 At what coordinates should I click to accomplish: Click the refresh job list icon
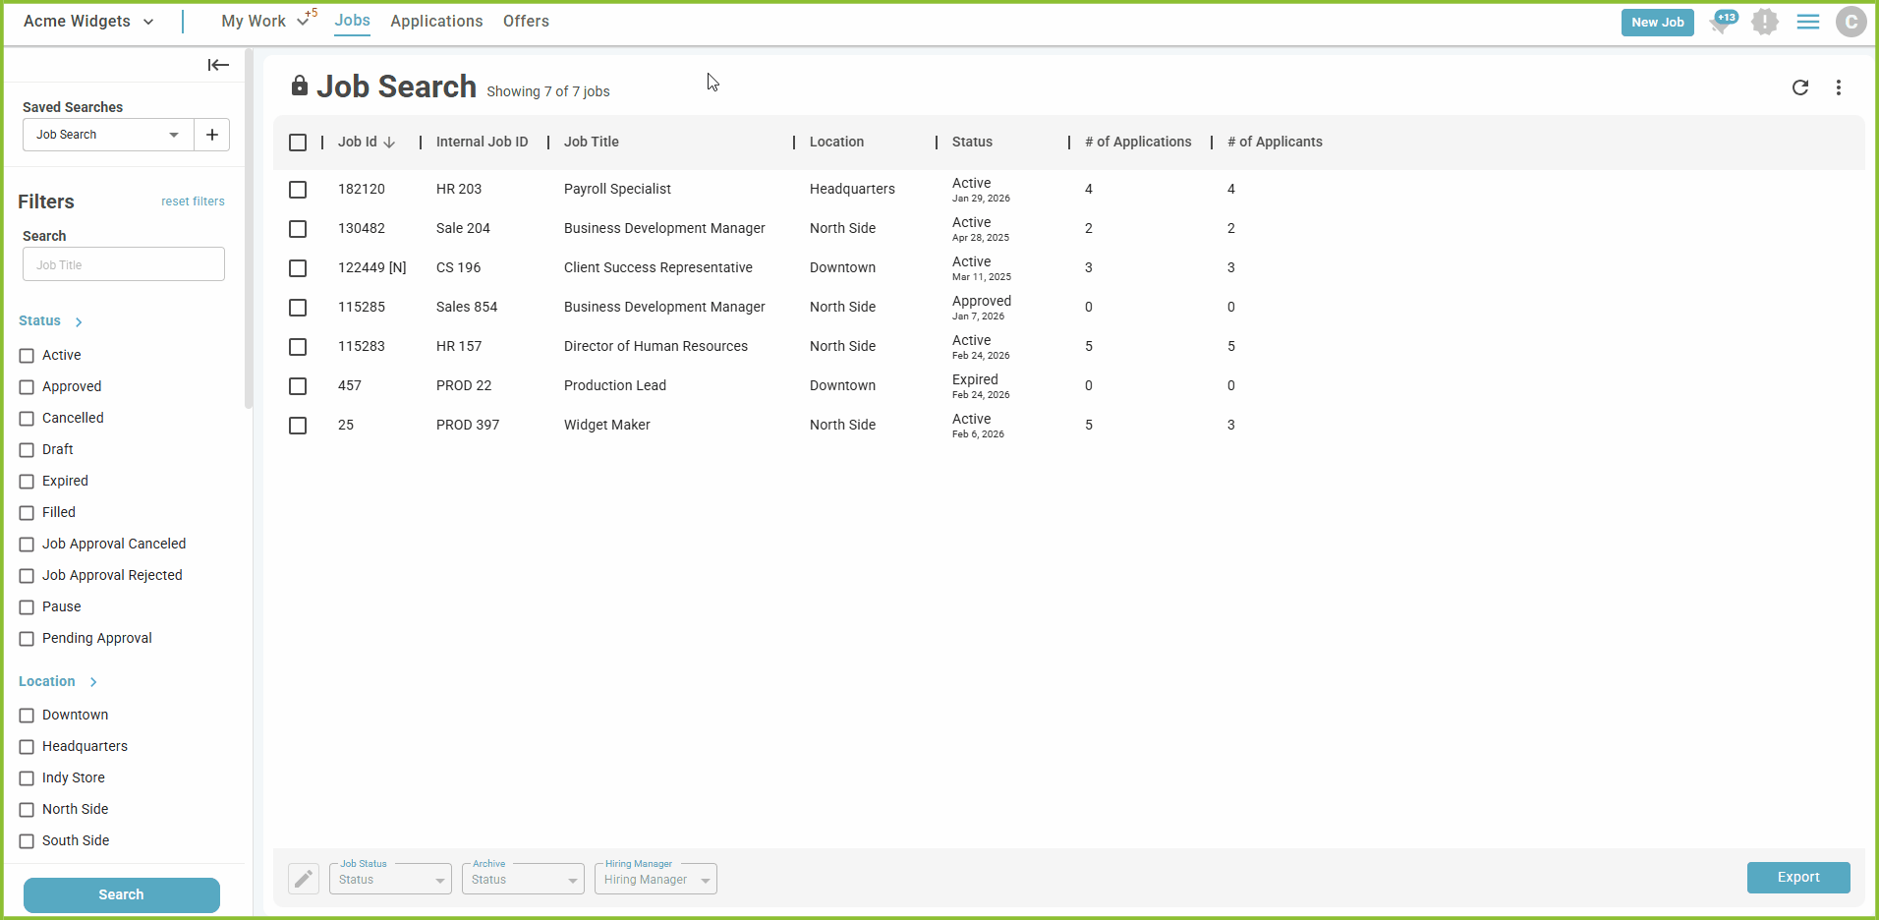tap(1799, 87)
